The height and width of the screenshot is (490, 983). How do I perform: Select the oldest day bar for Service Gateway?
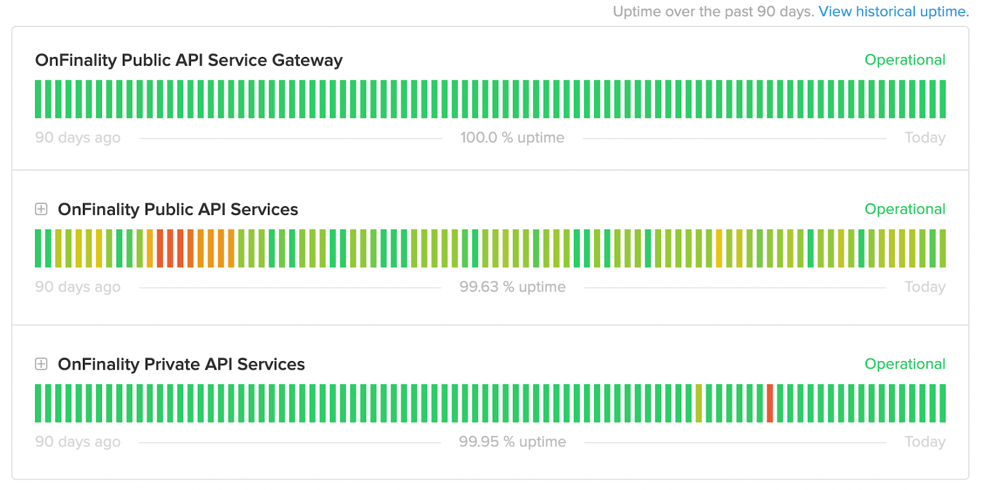[38, 99]
